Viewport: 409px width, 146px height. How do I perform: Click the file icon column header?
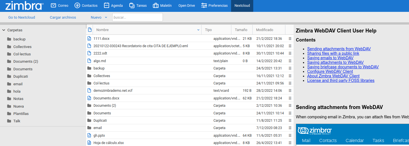[x=90, y=30]
